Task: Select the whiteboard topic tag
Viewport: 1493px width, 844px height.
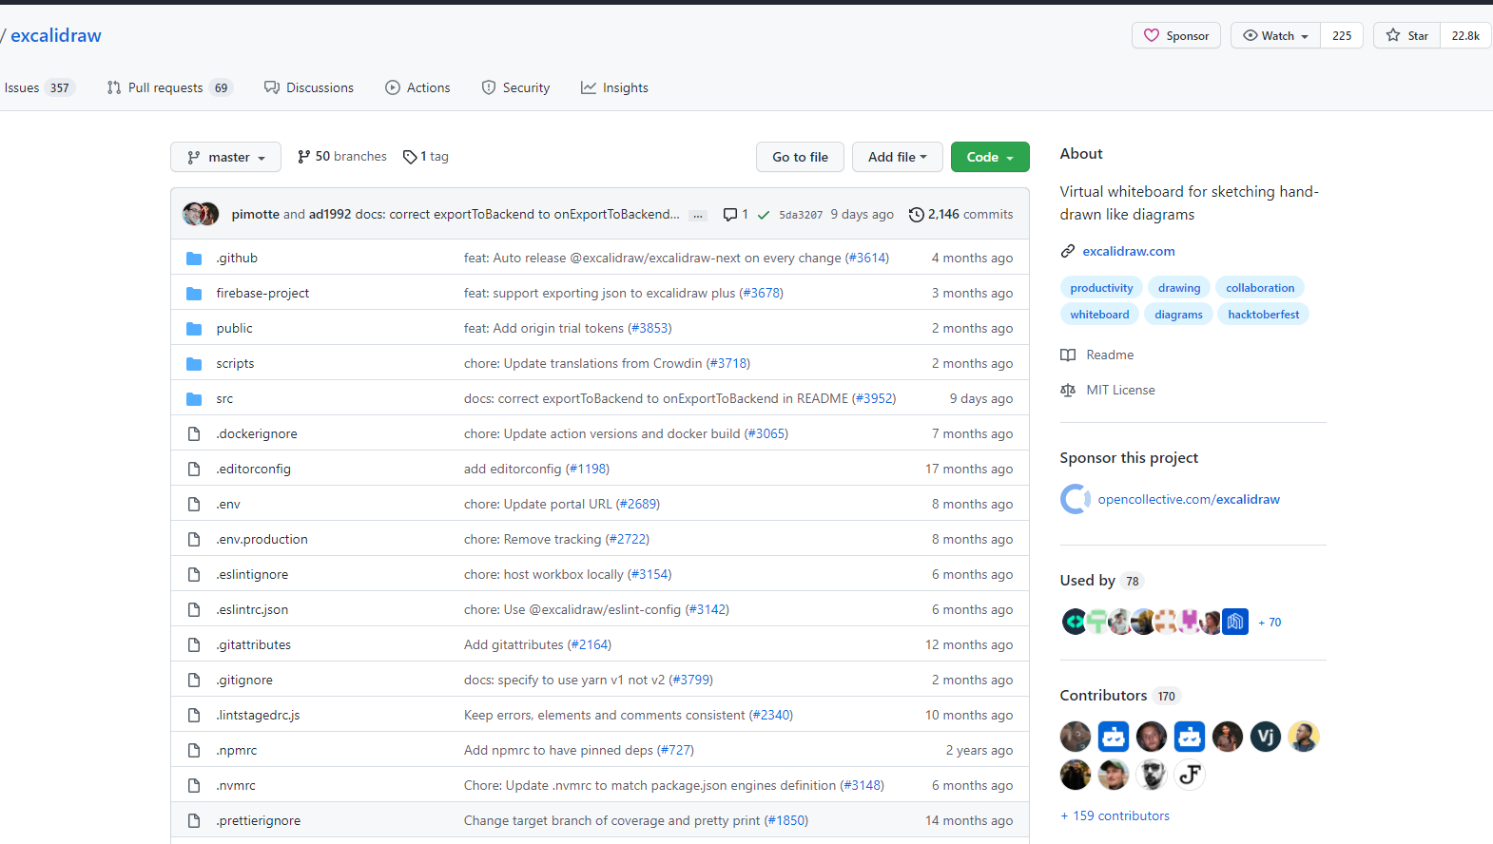Action: point(1099,315)
